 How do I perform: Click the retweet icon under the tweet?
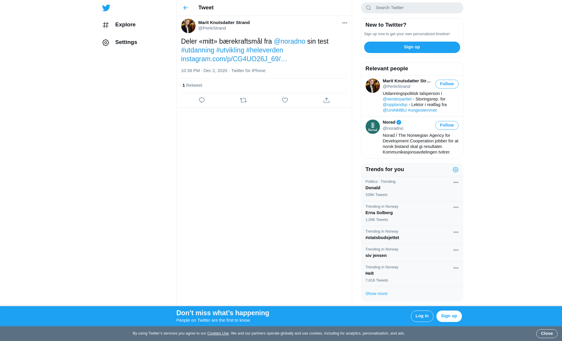click(x=243, y=100)
